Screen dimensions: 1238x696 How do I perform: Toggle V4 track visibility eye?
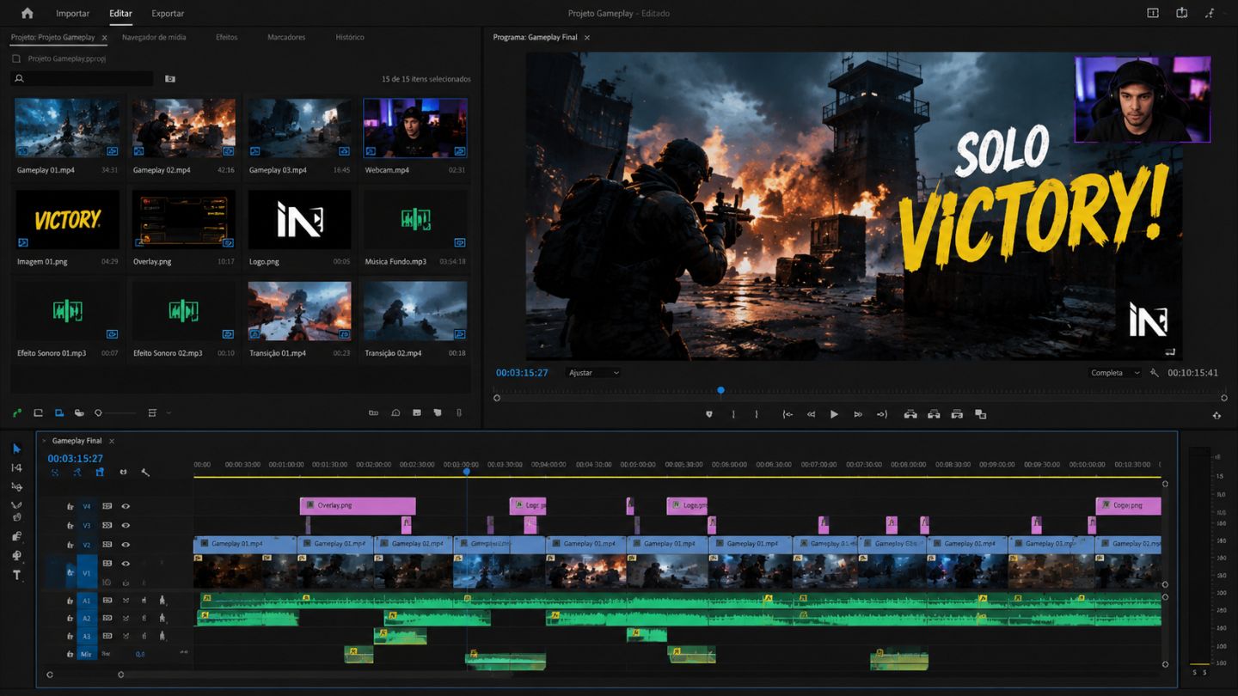[126, 506]
